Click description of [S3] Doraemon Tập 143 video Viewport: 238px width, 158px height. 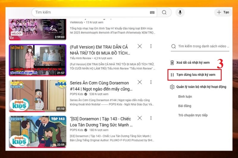pyautogui.click(x=112, y=138)
